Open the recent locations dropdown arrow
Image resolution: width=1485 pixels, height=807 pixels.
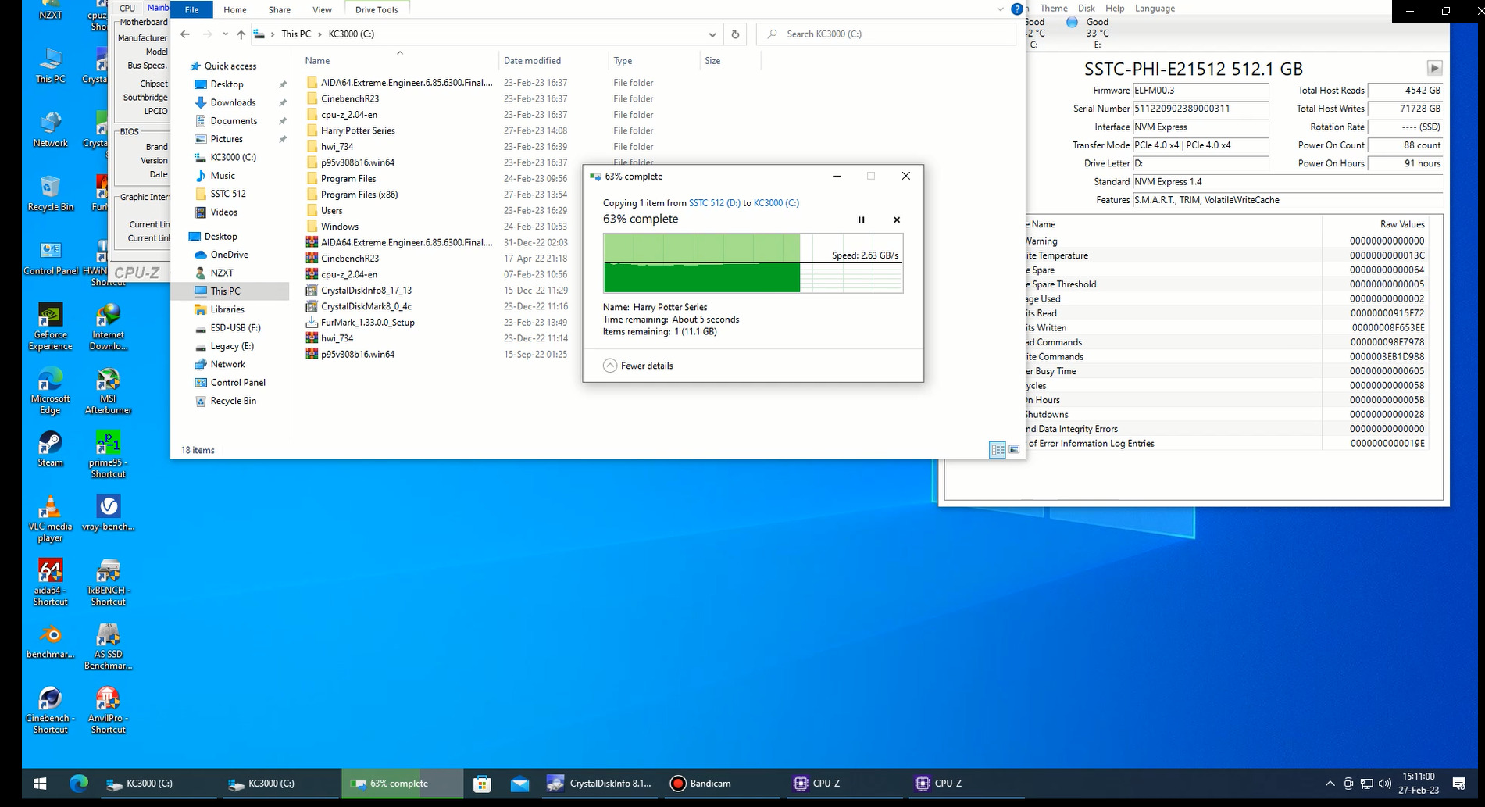click(225, 34)
